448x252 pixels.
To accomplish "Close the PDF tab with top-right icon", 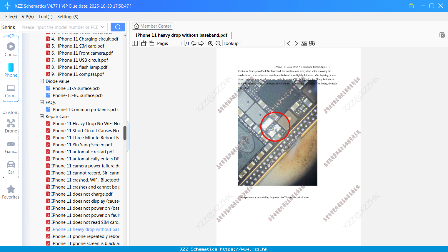I will pyautogui.click(x=442, y=35).
